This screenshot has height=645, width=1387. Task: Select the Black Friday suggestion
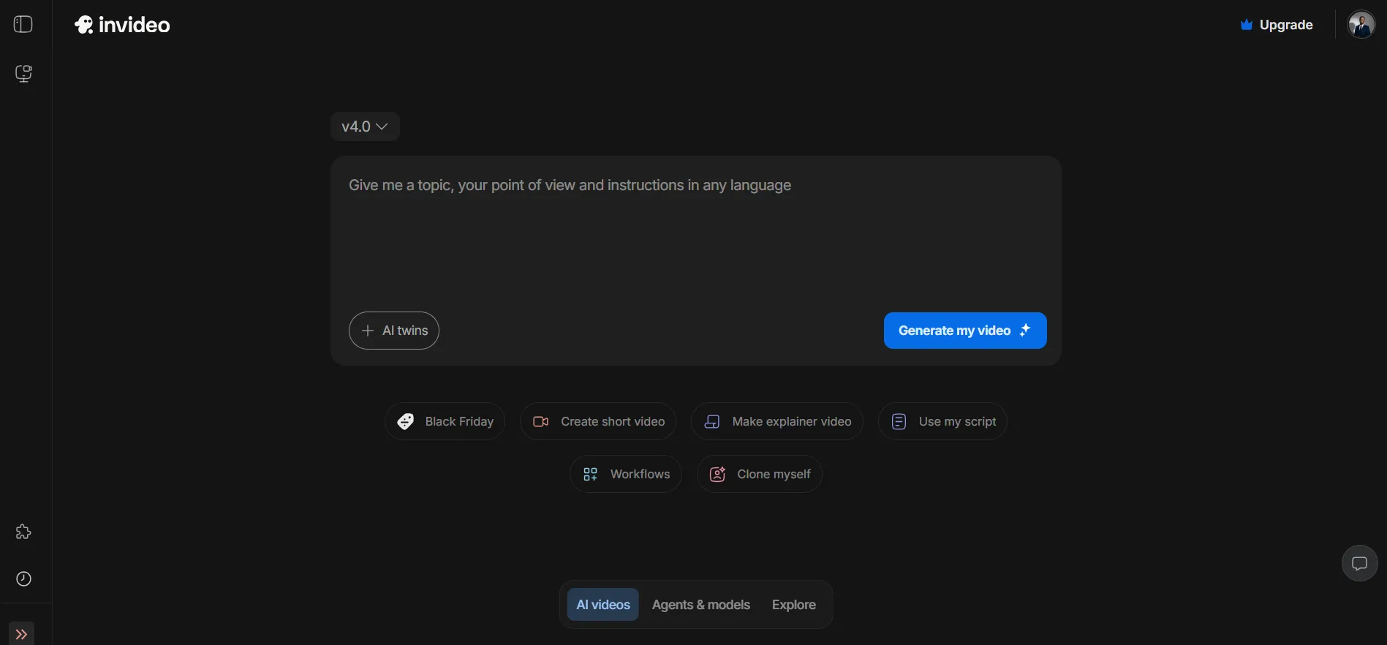click(445, 421)
